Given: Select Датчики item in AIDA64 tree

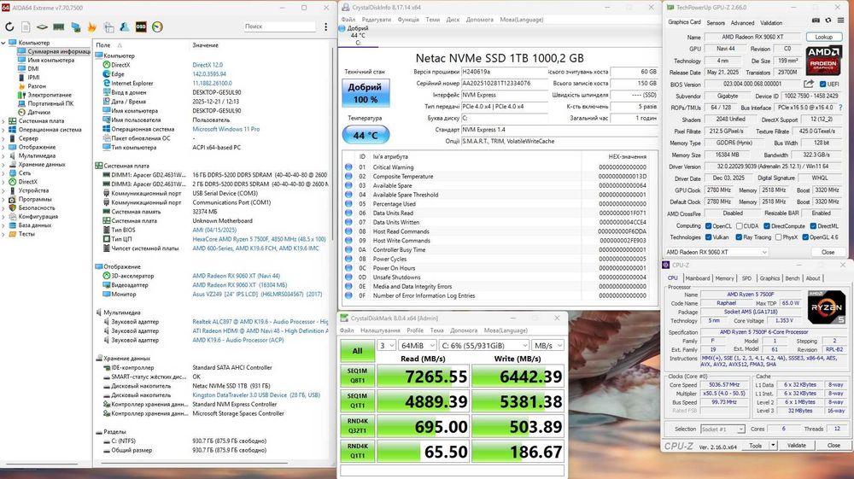Looking at the screenshot, I should click(x=38, y=112).
